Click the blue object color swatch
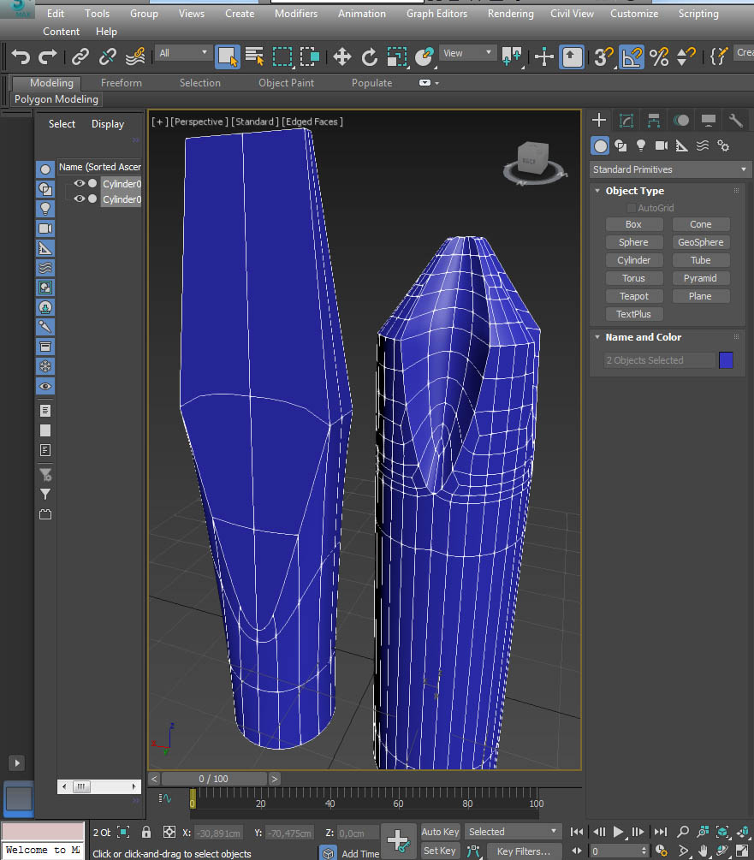Viewport: 754px width, 860px height. (x=726, y=360)
